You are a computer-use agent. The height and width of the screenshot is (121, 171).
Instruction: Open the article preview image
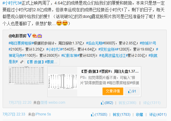click(x=63, y=81)
